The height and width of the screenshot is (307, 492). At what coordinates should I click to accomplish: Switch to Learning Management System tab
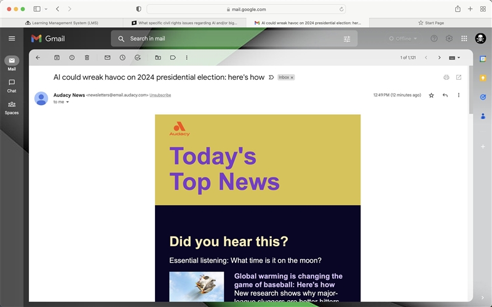click(x=62, y=23)
